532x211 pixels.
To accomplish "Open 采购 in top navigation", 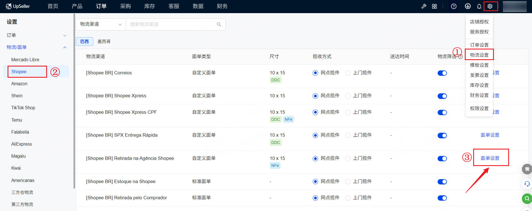I will [x=125, y=6].
